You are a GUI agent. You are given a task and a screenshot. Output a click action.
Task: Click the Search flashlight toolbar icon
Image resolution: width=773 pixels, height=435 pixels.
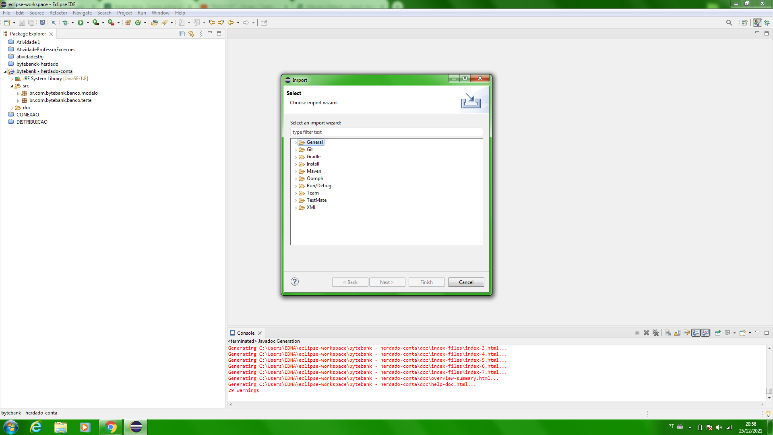[x=164, y=23]
